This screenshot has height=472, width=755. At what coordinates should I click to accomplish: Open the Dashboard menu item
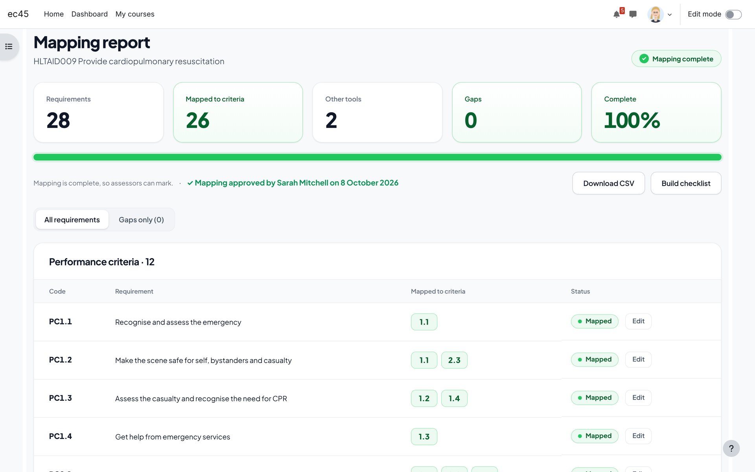click(90, 14)
